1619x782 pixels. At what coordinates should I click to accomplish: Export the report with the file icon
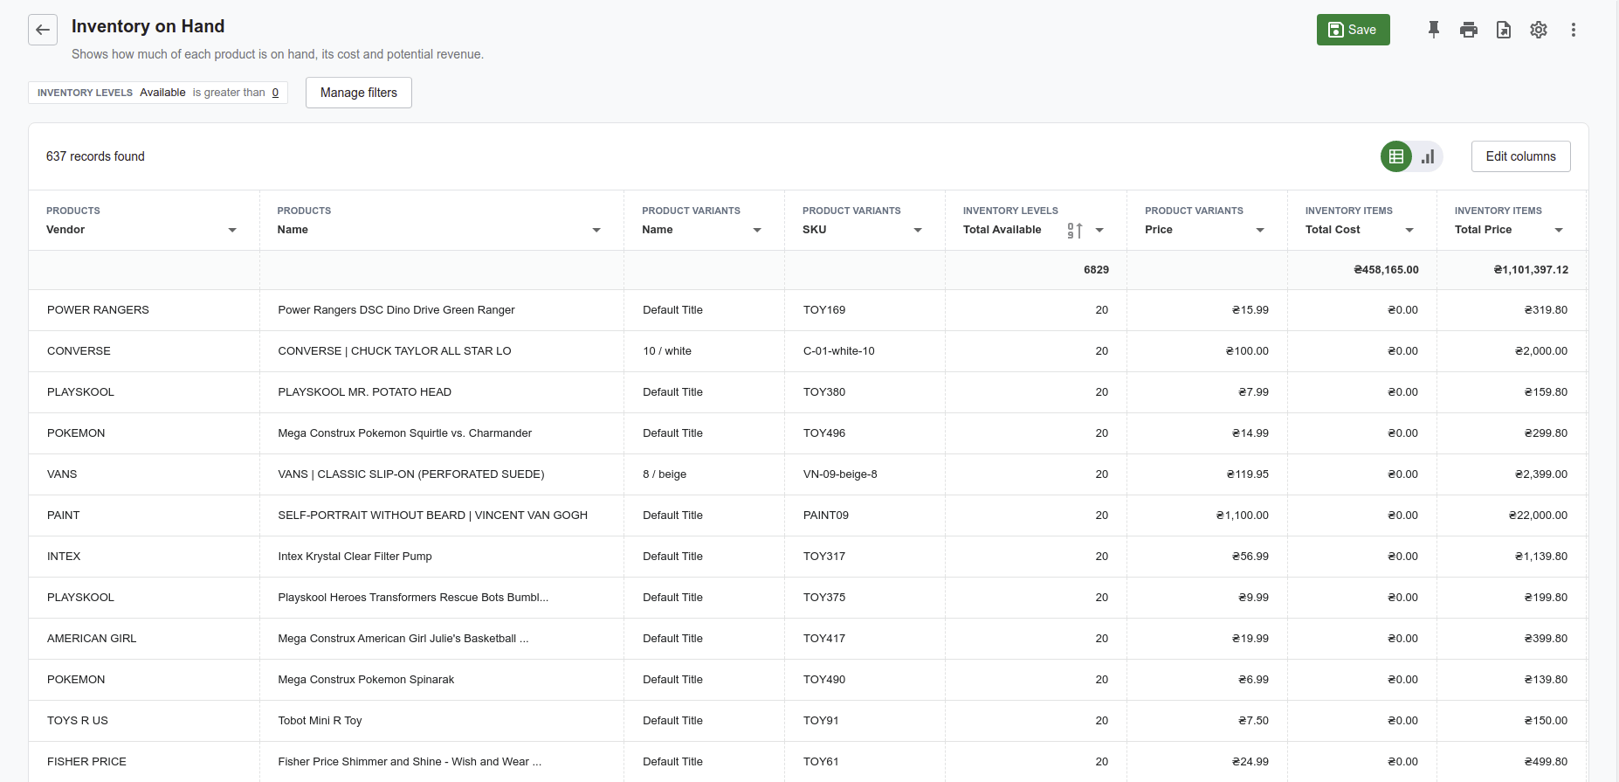pos(1504,30)
